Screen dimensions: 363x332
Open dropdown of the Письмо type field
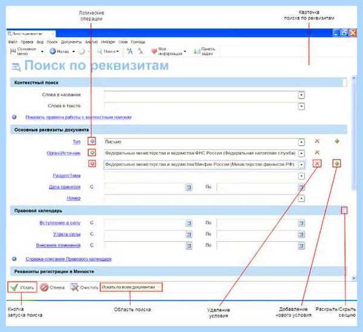point(301,142)
